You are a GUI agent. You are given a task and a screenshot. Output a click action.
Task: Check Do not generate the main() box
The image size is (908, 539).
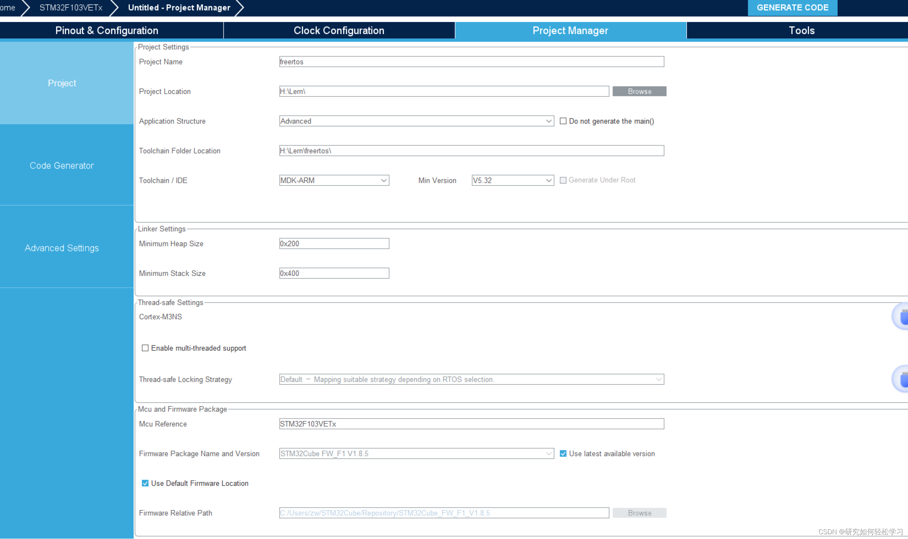click(x=563, y=121)
